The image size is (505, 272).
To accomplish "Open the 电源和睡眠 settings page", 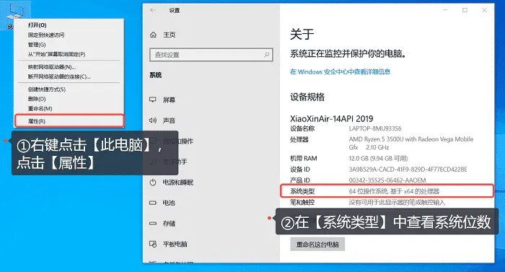I will point(177,183).
